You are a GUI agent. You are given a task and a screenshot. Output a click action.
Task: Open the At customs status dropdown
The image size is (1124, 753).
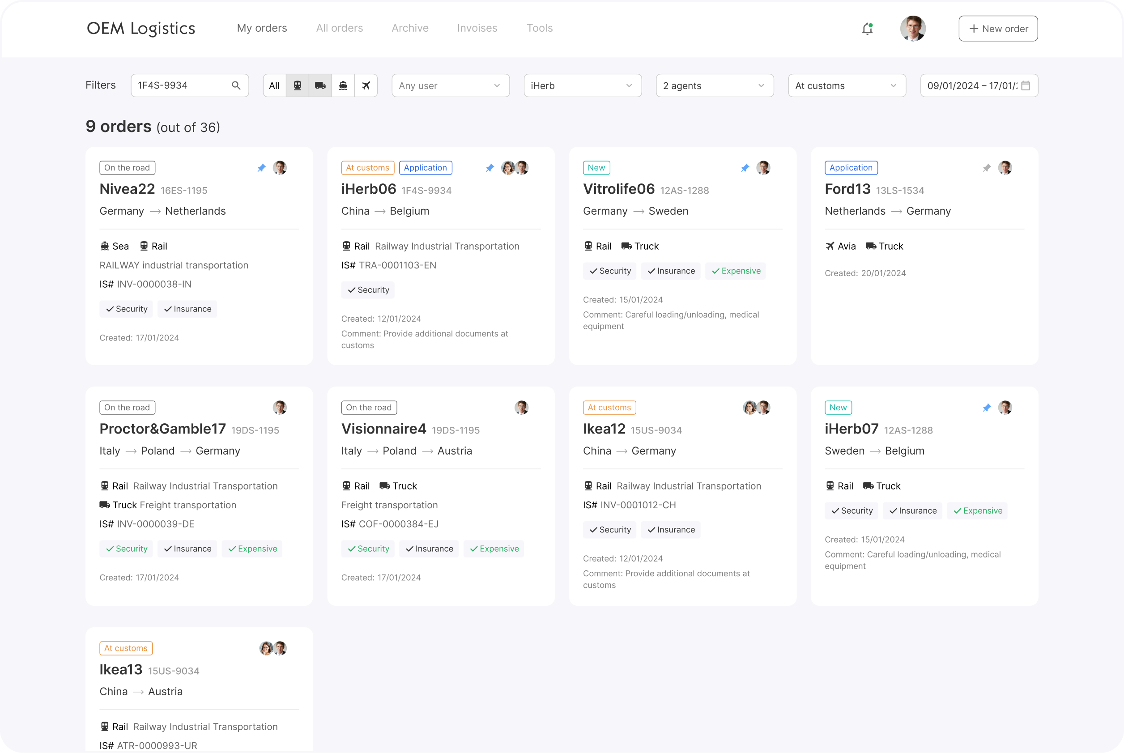(847, 85)
